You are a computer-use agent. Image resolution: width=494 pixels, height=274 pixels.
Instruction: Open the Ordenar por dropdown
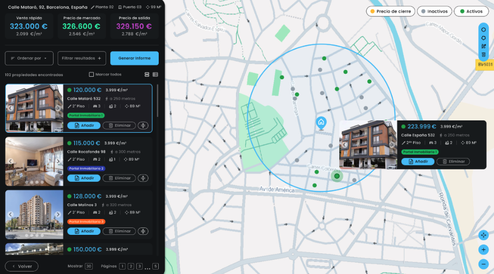[x=29, y=58]
